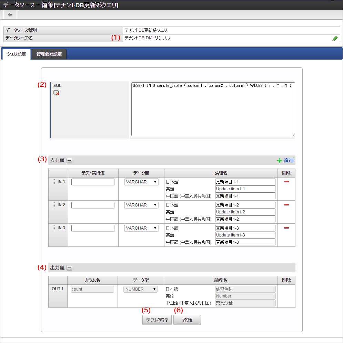Click the drag handle of IN 1 row
Image resolution: width=343 pixels, height=343 pixels.
(x=53, y=182)
